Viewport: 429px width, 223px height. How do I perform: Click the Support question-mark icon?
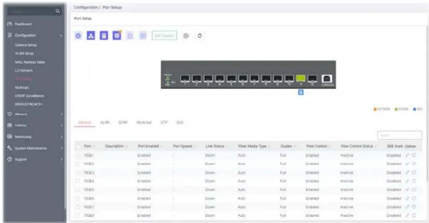click(9, 159)
